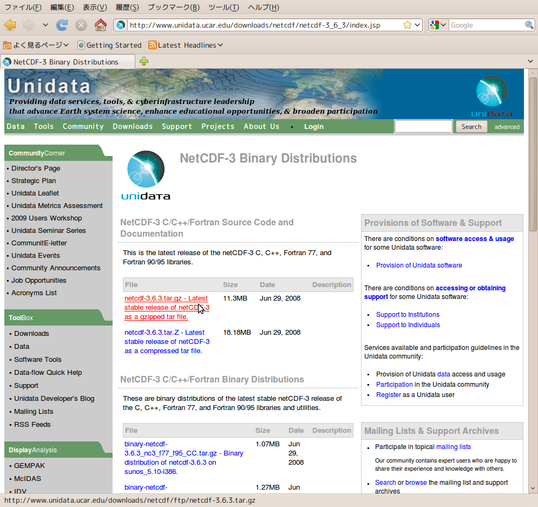Expand the Latest Headlines feed bookmark
Screen dimensions: 538x507
click(x=186, y=45)
